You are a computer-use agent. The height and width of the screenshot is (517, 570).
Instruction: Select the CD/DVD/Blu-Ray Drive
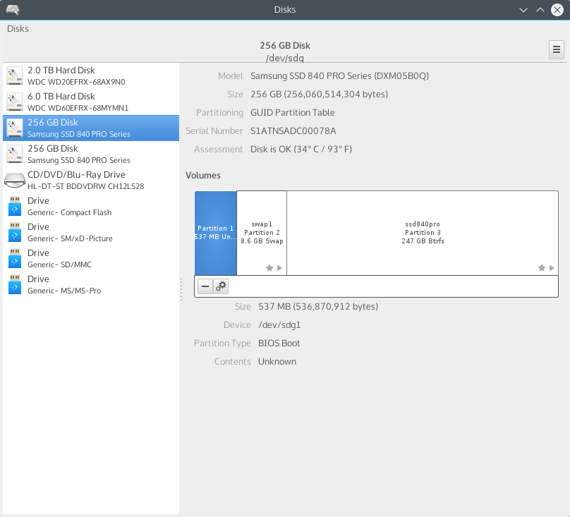(x=91, y=180)
